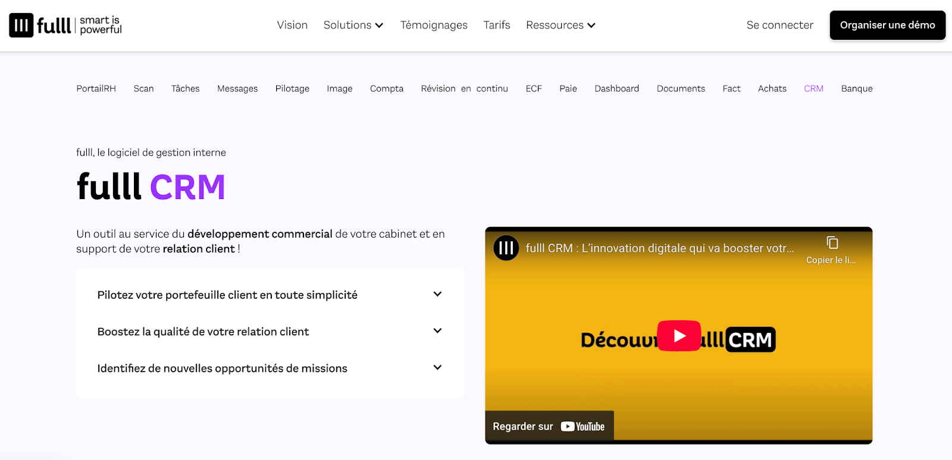This screenshot has height=460, width=952.
Task: Switch to the Messages tab
Action: 237,89
